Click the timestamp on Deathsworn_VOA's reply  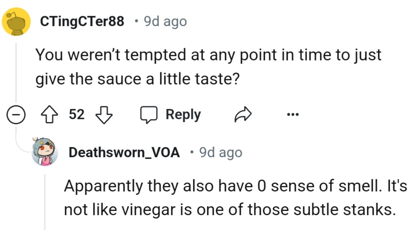pos(221,152)
